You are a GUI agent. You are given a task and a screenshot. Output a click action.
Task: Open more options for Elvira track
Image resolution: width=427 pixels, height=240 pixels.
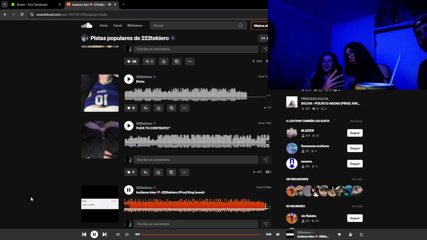184,108
